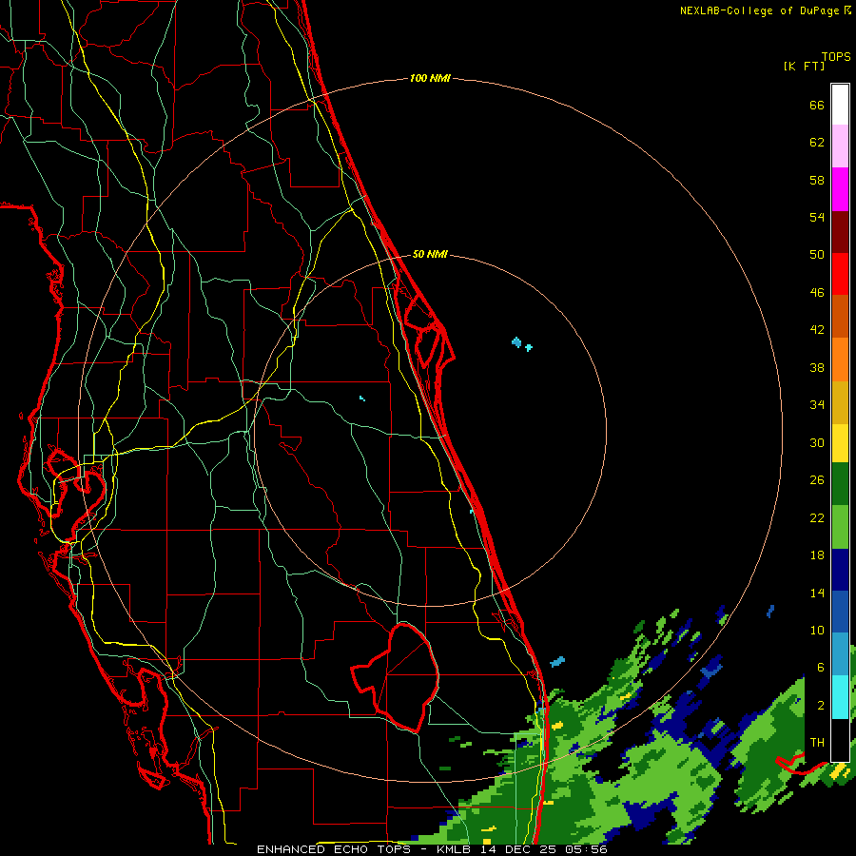Click the gold 38 kft legend swatch
The image size is (856, 856).
pos(840,401)
